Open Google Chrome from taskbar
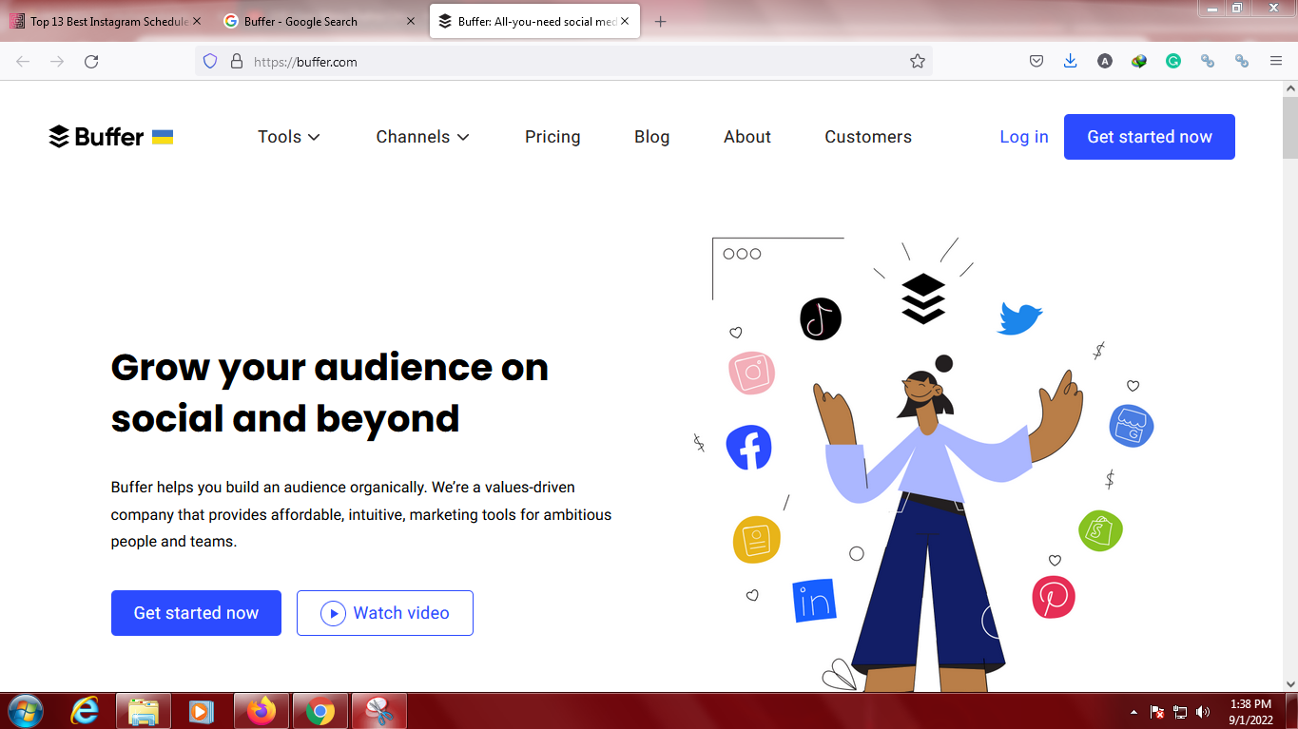The width and height of the screenshot is (1298, 729). coord(320,711)
